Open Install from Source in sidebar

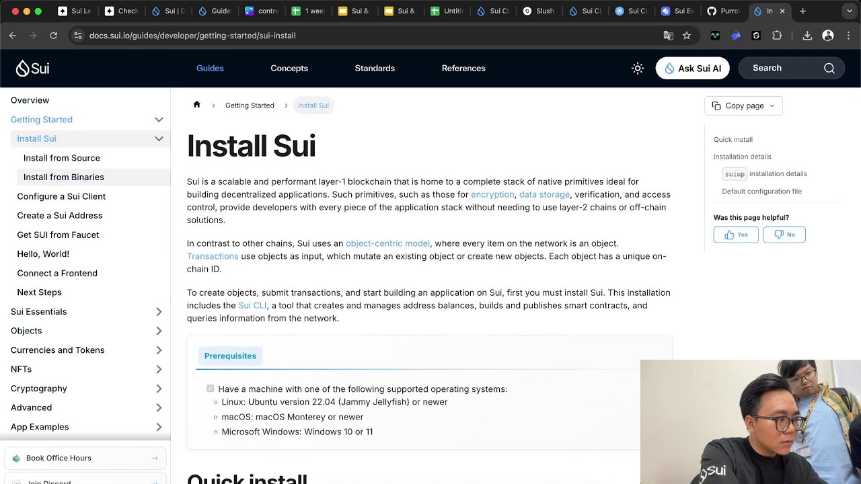62,158
